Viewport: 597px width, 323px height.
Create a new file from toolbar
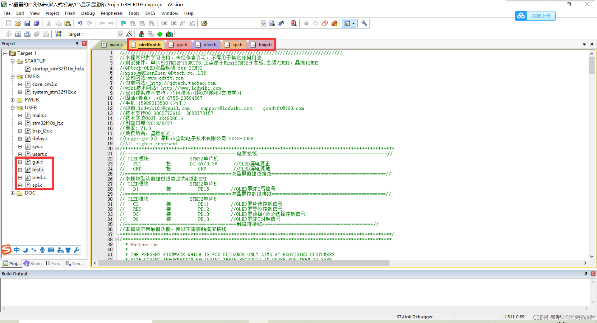pyautogui.click(x=9, y=23)
